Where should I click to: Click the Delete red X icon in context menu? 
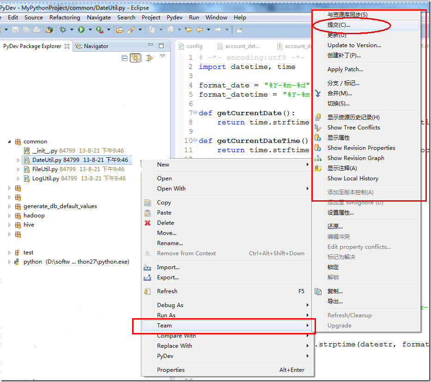click(x=148, y=223)
